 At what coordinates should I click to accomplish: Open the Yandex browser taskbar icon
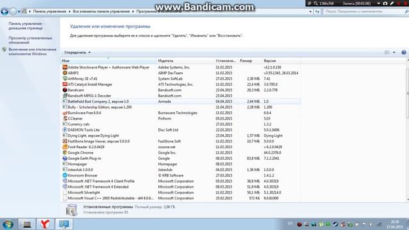click(45, 224)
